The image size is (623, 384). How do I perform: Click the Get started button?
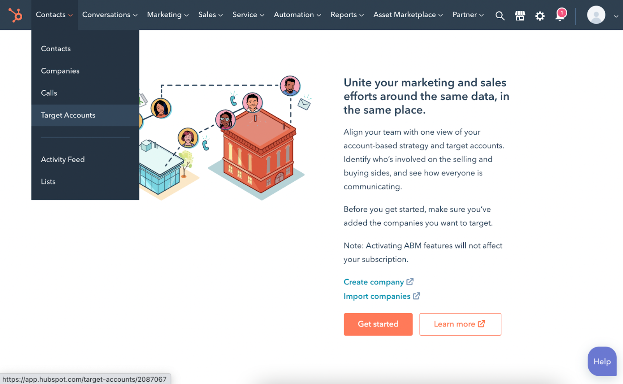[x=378, y=324]
